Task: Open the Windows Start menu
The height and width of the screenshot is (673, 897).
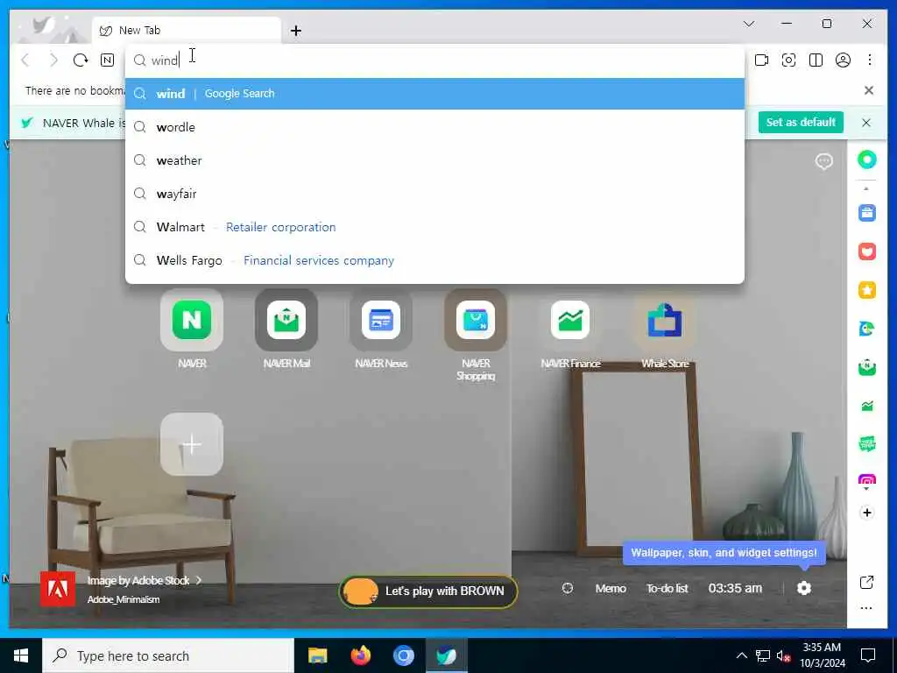Action: point(21,655)
